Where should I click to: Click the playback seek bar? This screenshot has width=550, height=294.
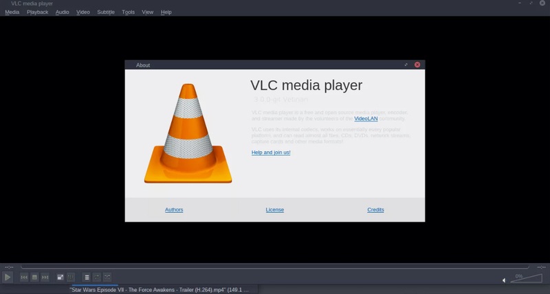275,267
